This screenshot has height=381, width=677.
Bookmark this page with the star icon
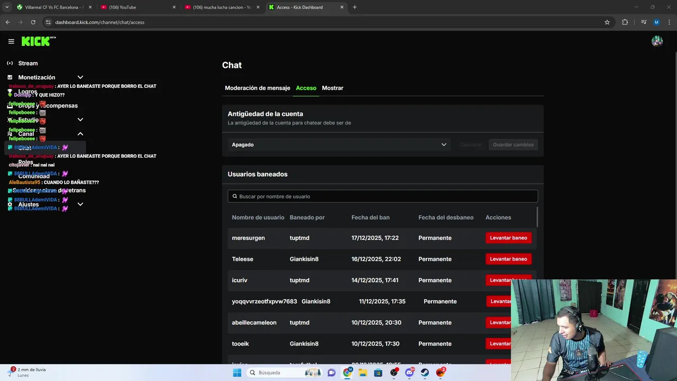click(x=607, y=22)
